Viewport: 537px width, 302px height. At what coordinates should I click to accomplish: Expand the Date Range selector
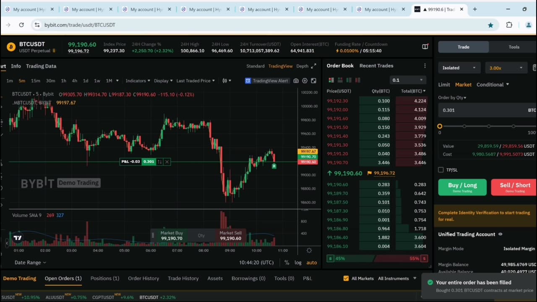[30, 263]
